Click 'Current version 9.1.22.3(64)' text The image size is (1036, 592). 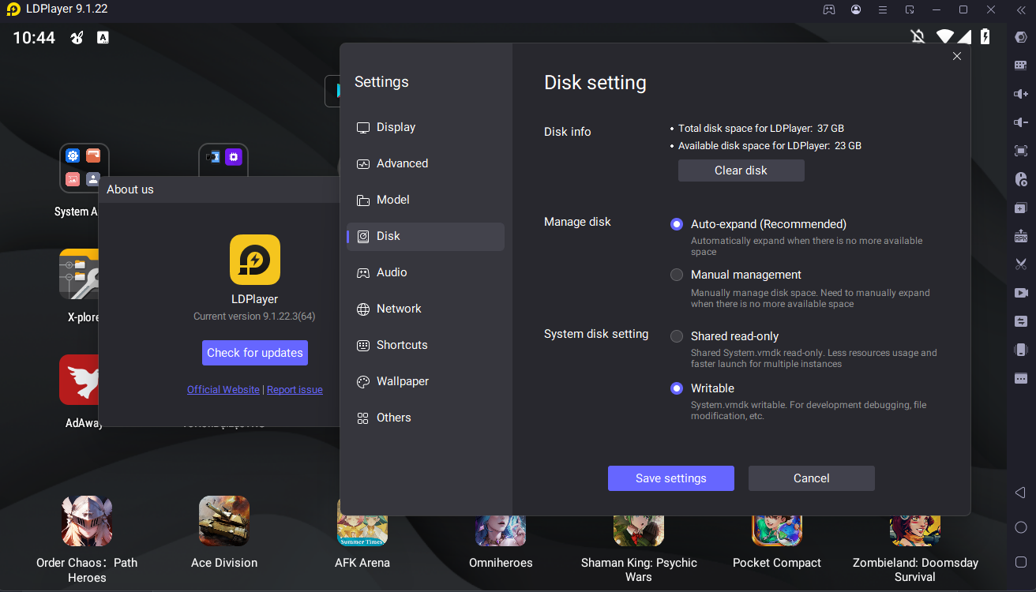coord(254,317)
